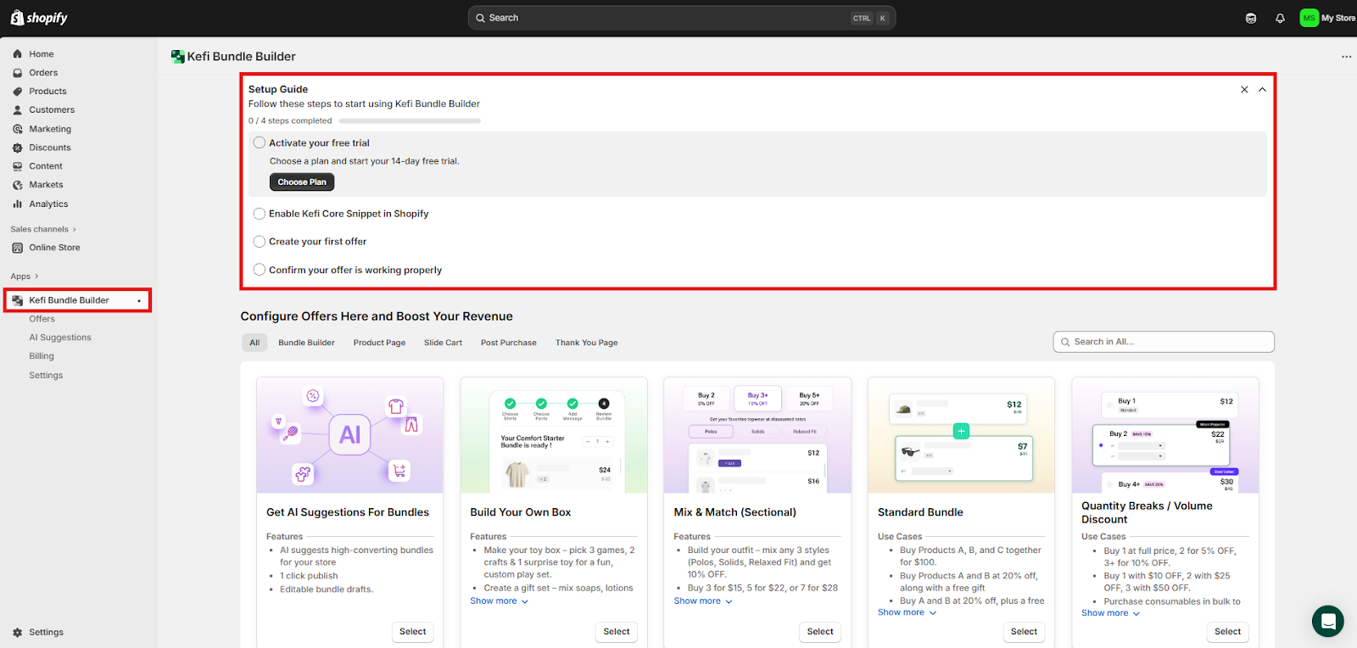Open the chat support bubble icon
Screen dimensions: 1357x648
pyautogui.click(x=1327, y=621)
